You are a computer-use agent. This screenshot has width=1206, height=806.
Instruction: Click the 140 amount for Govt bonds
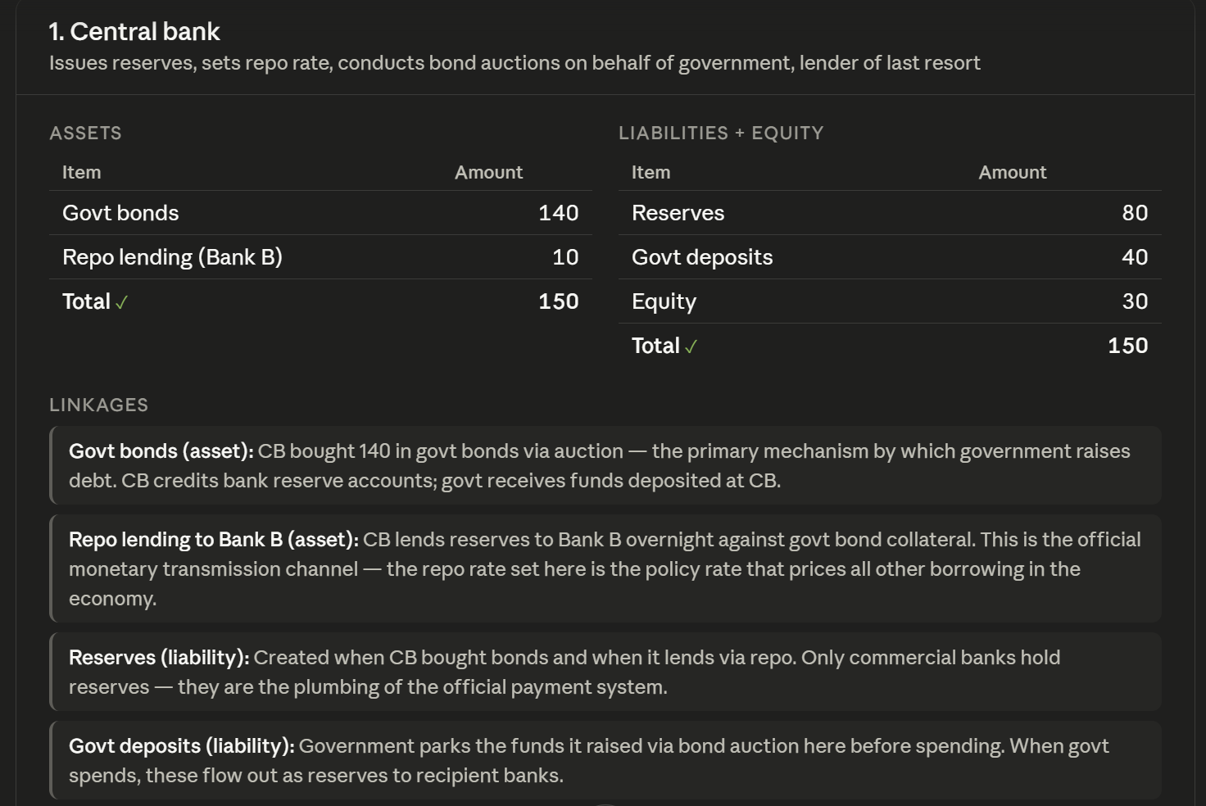click(x=559, y=213)
